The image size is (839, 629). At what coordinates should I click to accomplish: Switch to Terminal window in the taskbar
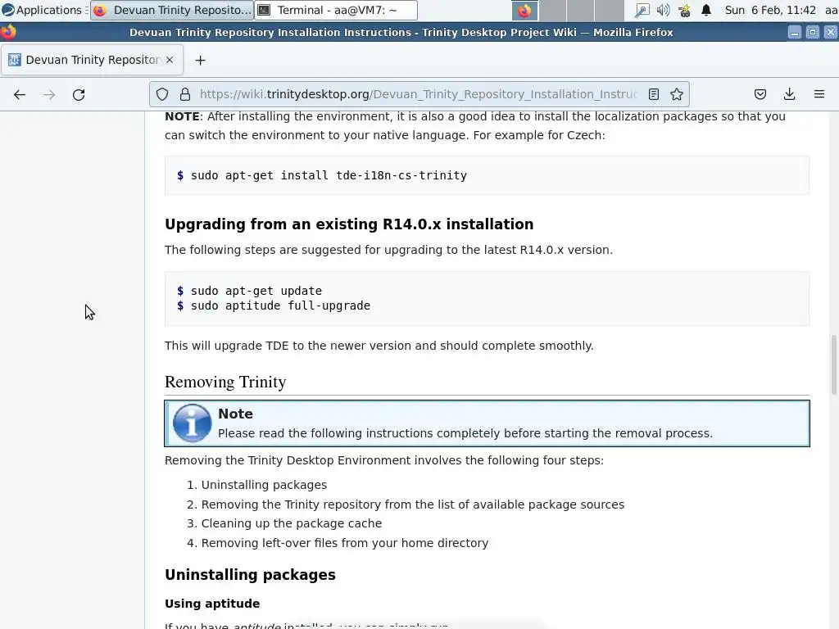(x=336, y=10)
